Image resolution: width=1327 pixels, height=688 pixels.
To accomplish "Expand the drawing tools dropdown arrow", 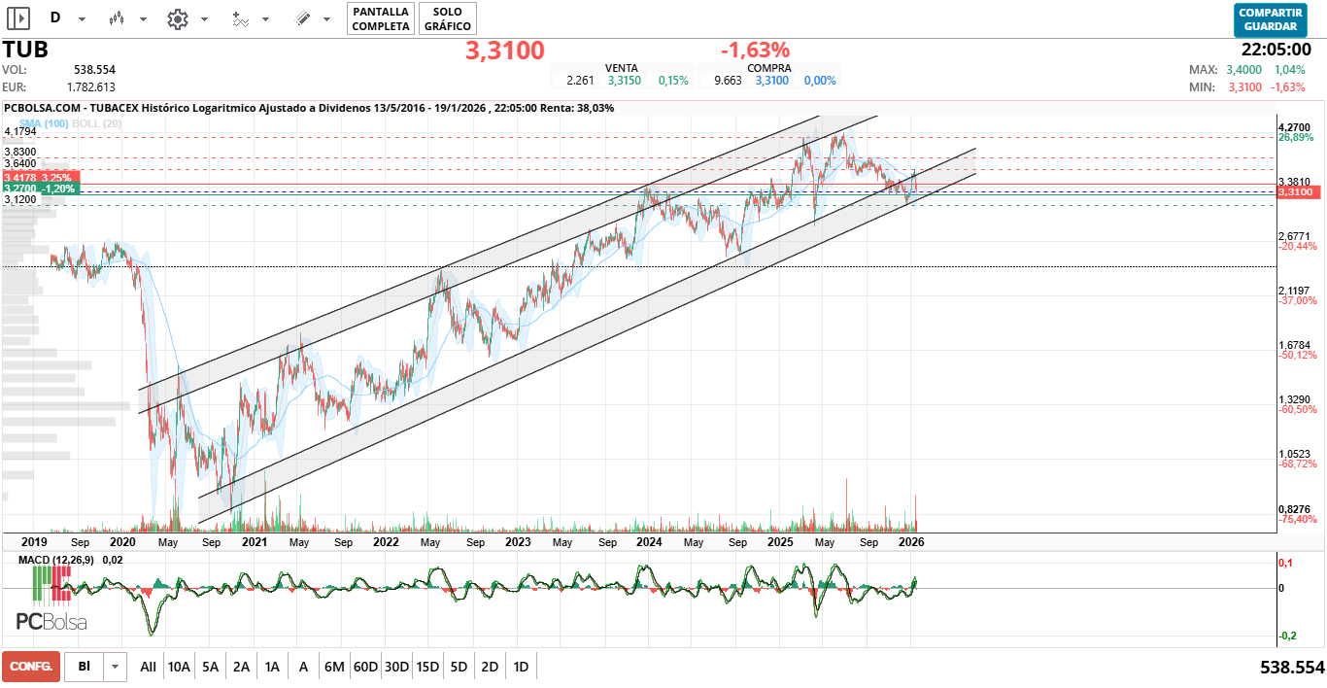I will 326,19.
